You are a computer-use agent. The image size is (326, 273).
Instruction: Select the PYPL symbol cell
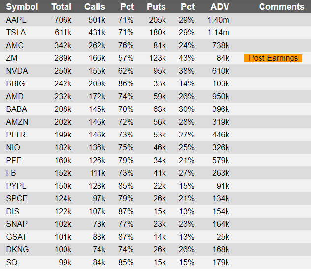[16, 186]
